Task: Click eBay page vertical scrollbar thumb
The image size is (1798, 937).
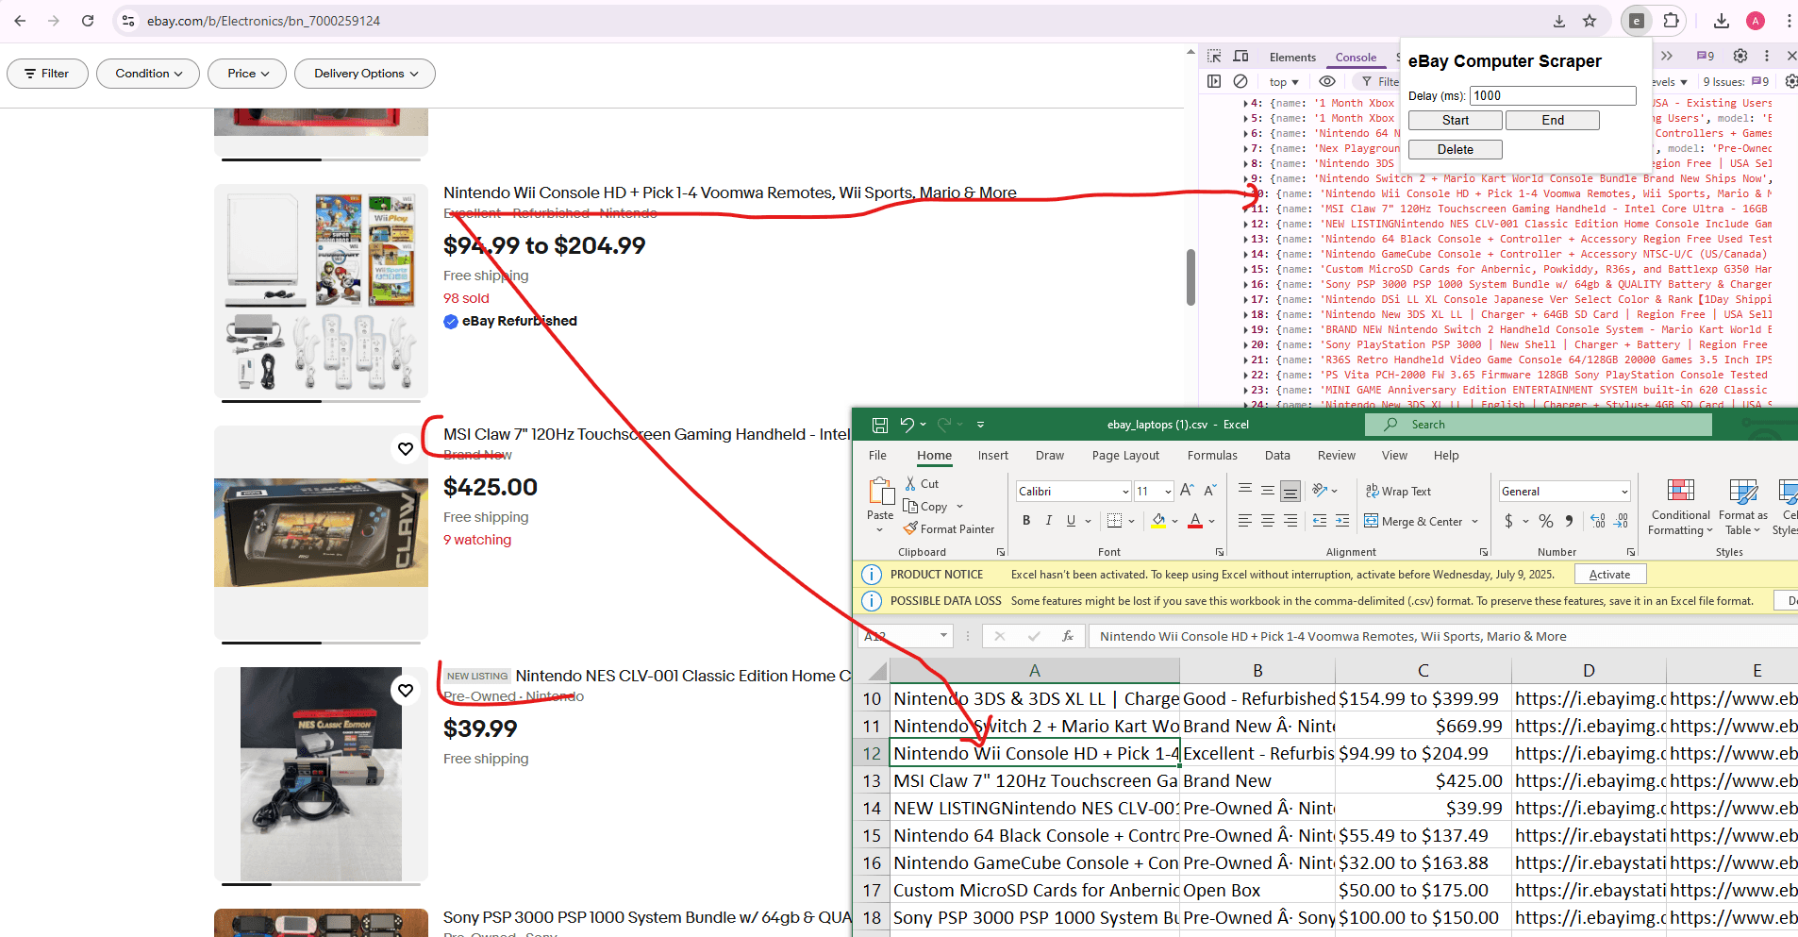Action: 1190,277
